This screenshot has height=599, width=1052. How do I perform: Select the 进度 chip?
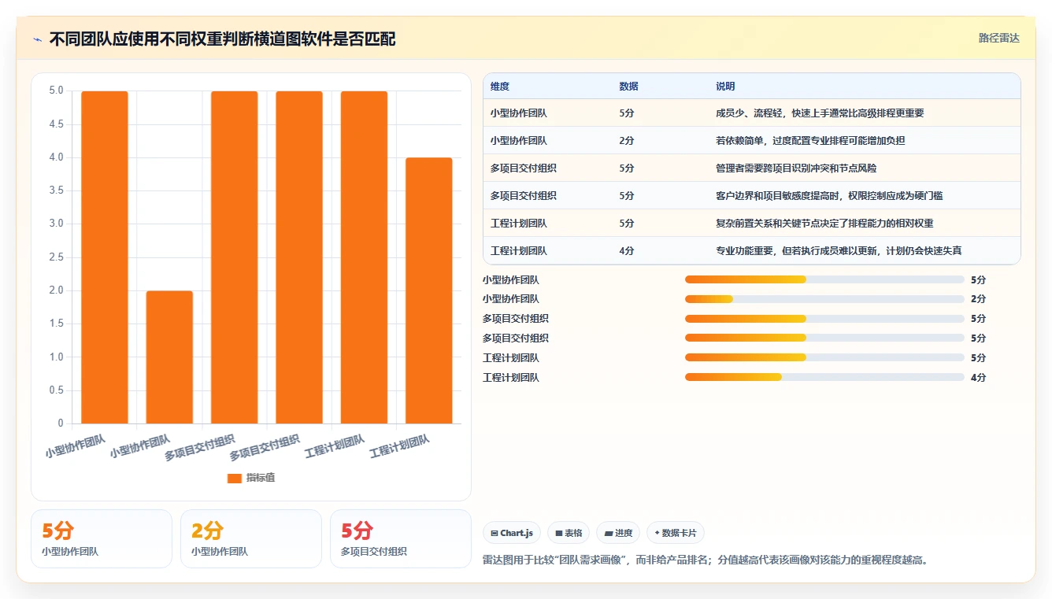(618, 533)
